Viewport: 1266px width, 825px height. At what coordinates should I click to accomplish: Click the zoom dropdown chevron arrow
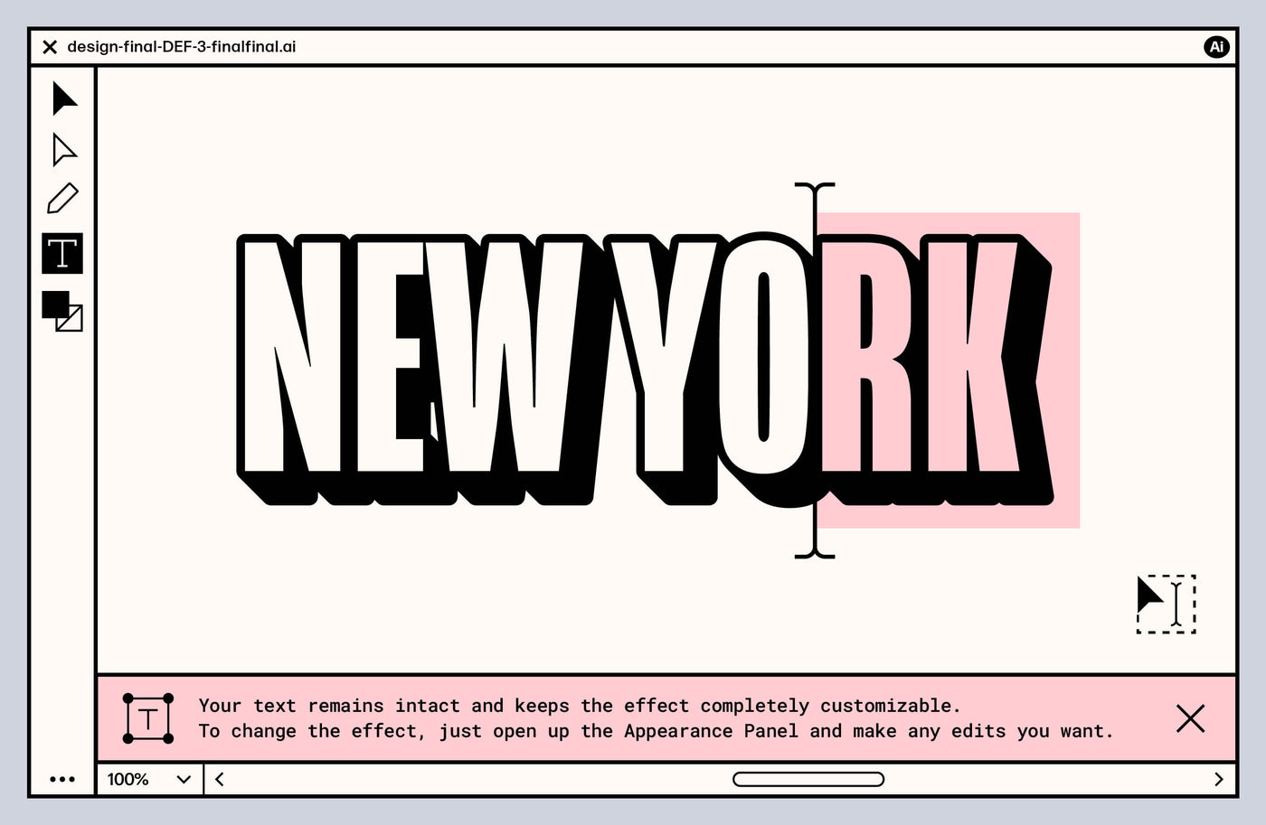click(x=184, y=779)
